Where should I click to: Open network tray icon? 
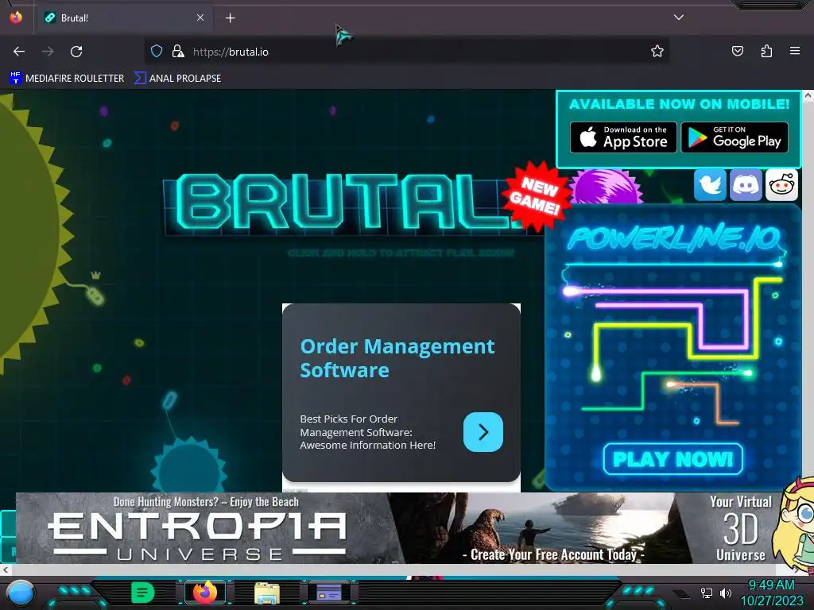pos(706,593)
